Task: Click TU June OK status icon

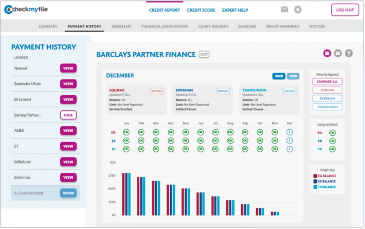Action: pyautogui.click(x=200, y=149)
